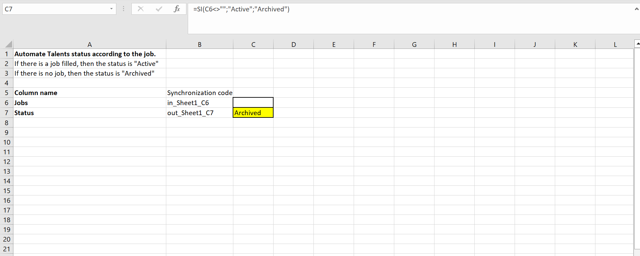Click the formula bar options dots handle

[124, 9]
